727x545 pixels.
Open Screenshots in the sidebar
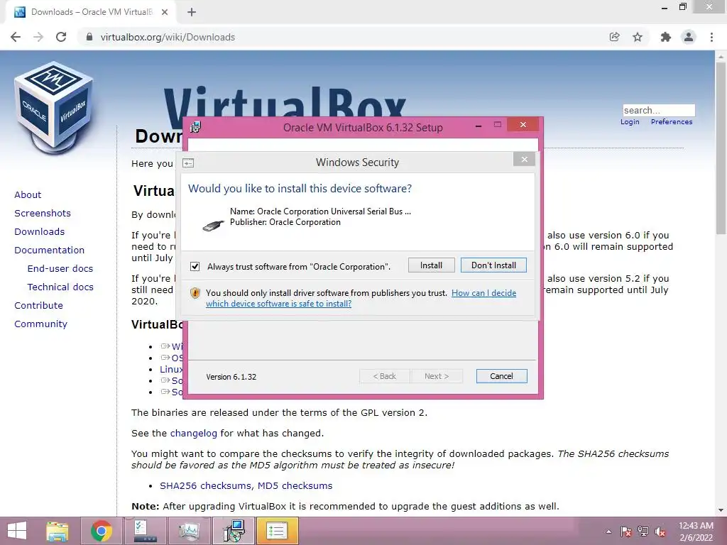[x=43, y=213]
